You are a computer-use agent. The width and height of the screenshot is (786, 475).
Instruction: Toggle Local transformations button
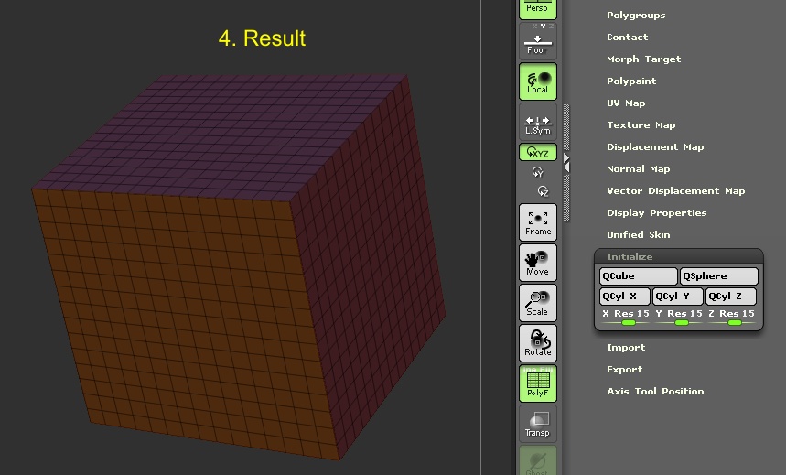pyautogui.click(x=537, y=81)
